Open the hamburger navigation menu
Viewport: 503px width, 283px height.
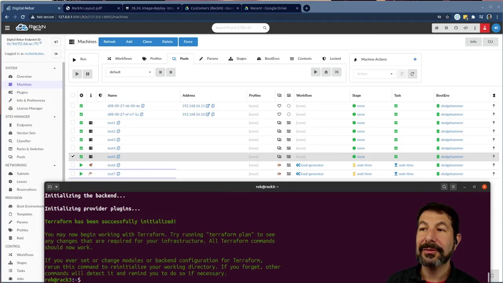7,28
